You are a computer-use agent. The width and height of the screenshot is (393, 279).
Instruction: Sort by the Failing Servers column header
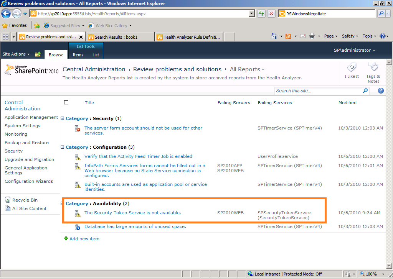(234, 103)
